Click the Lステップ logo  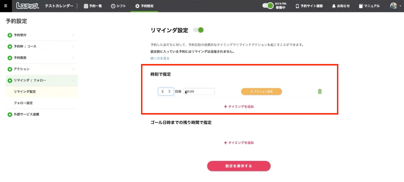pyautogui.click(x=28, y=6)
